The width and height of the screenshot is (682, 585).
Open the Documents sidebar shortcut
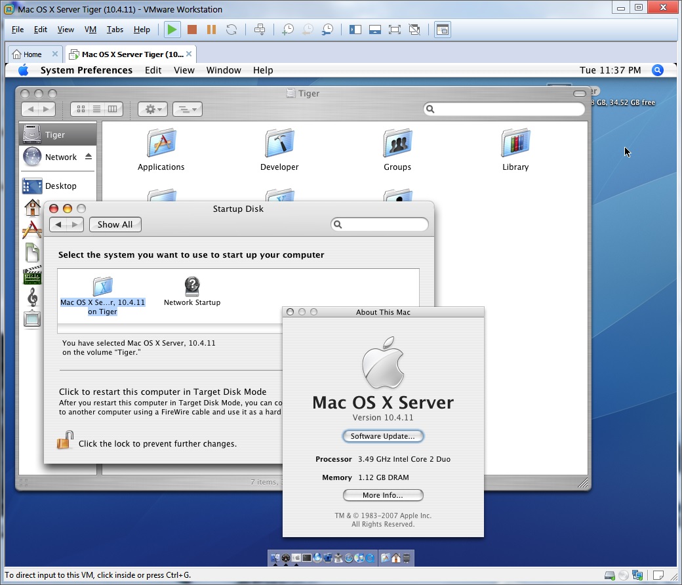32,252
